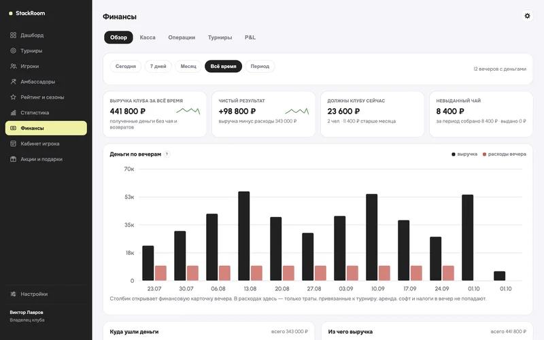Screen dimensions: 544x340
Task: Click the '12 вечеров с деньгами' text
Action: click(500, 69)
